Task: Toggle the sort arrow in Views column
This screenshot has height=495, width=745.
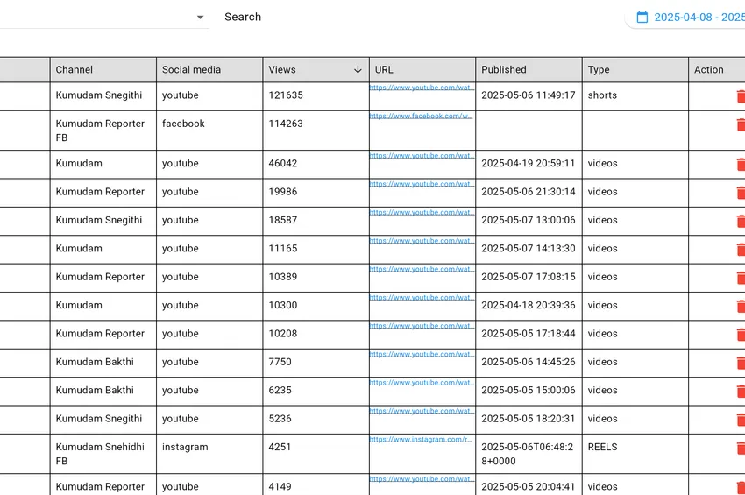Action: pos(358,70)
